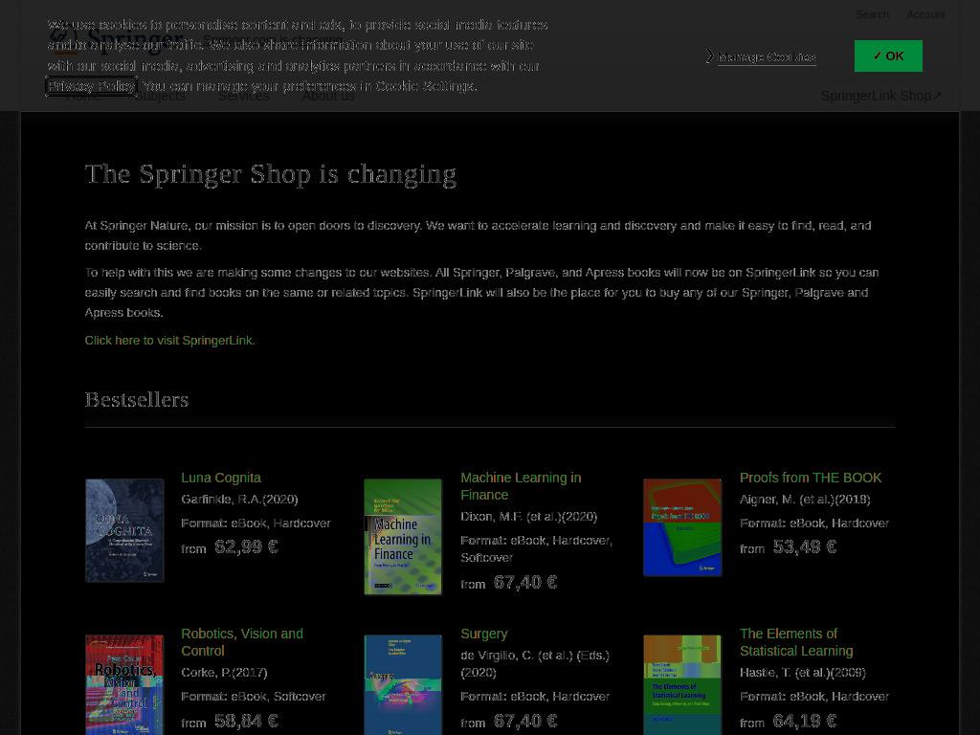
Task: Open Machine Learning in Finance cover
Action: pos(403,536)
